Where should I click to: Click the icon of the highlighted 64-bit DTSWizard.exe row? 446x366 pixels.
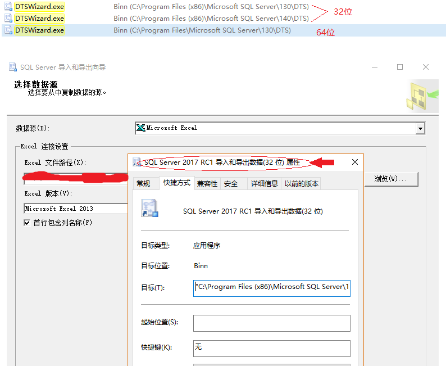[x=8, y=30]
